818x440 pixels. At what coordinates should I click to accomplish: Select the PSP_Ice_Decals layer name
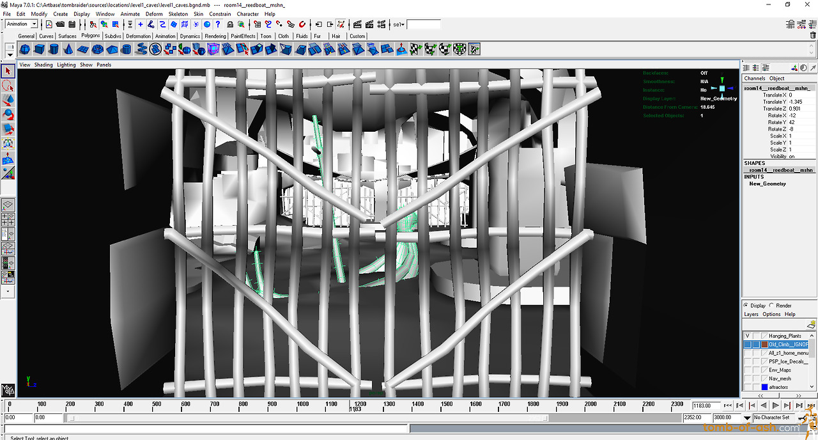pos(789,361)
